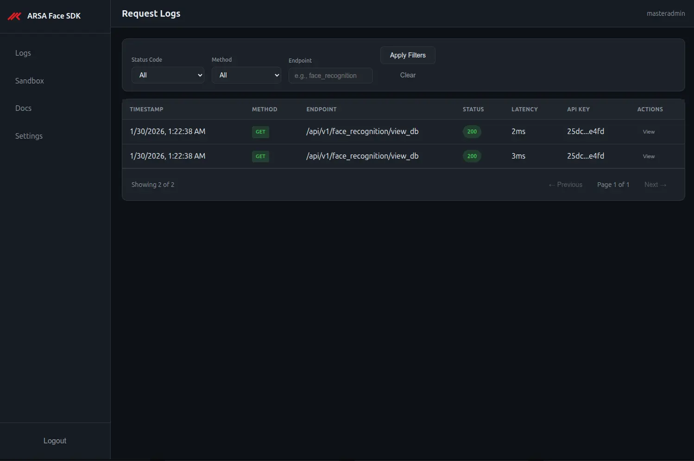Open the Sandbox section
694x461 pixels.
pos(29,81)
